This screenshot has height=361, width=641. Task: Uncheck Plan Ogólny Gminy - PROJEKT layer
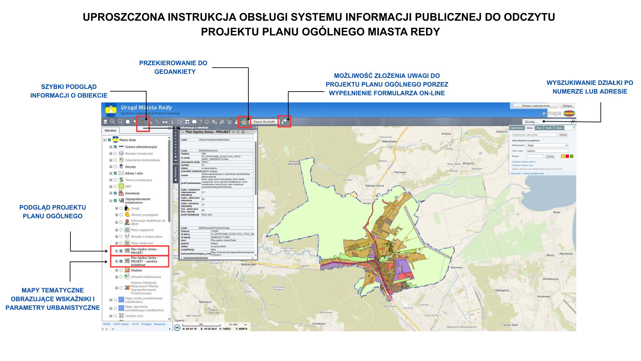(121, 251)
